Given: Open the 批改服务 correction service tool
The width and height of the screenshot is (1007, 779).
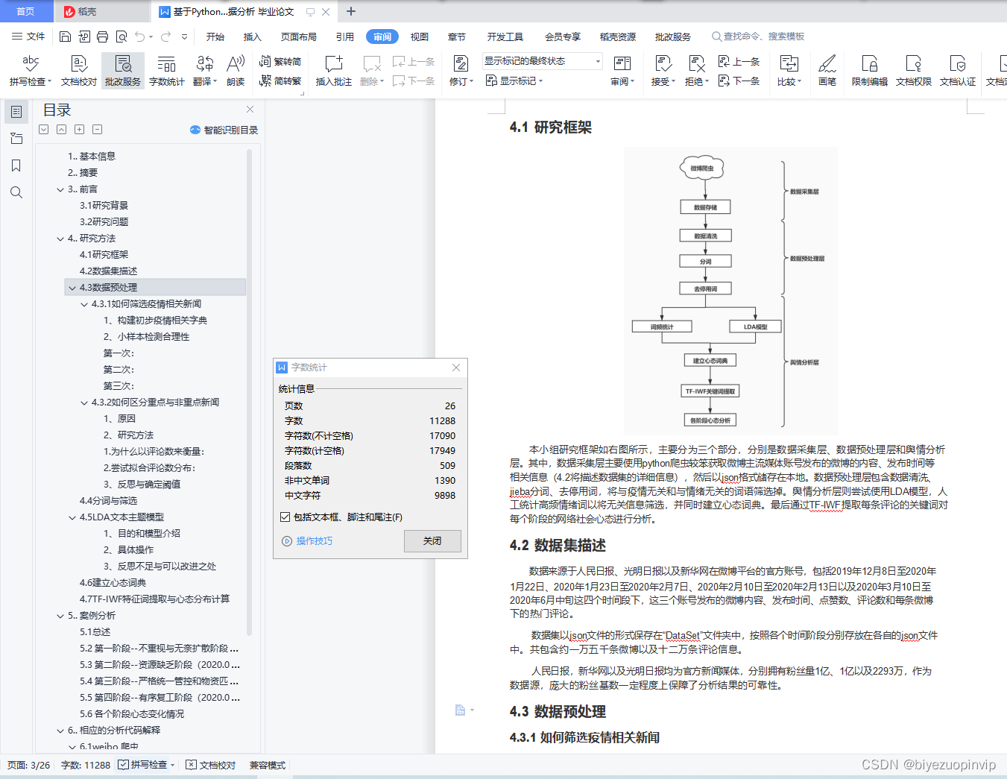Looking at the screenshot, I should click(123, 70).
